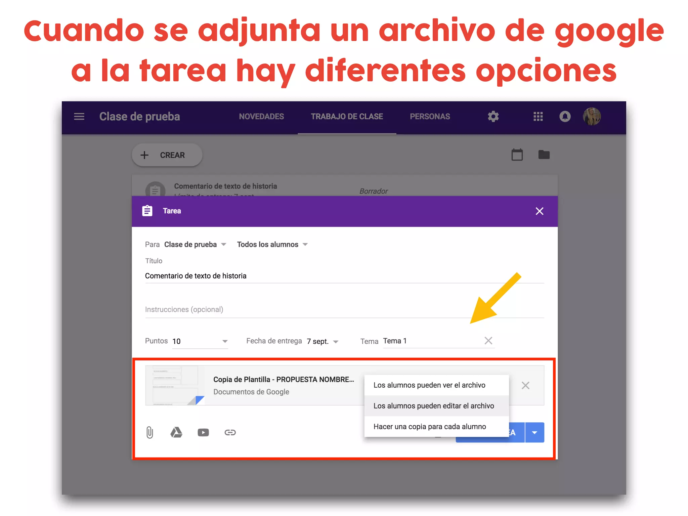Open the Puntos value dropdown
This screenshot has height=516, width=688.
[x=200, y=341]
